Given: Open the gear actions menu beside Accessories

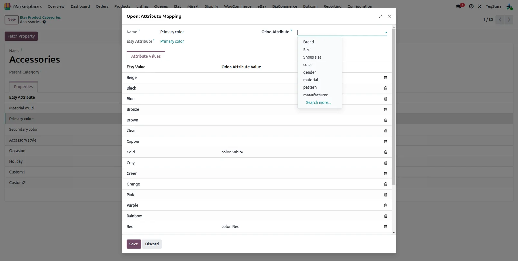Looking at the screenshot, I should coord(44,22).
